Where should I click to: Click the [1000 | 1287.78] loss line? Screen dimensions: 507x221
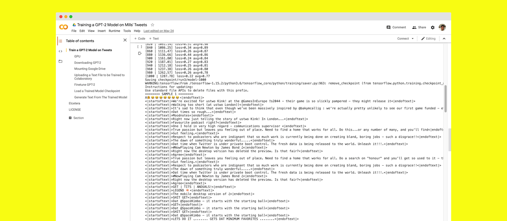coord(177,76)
